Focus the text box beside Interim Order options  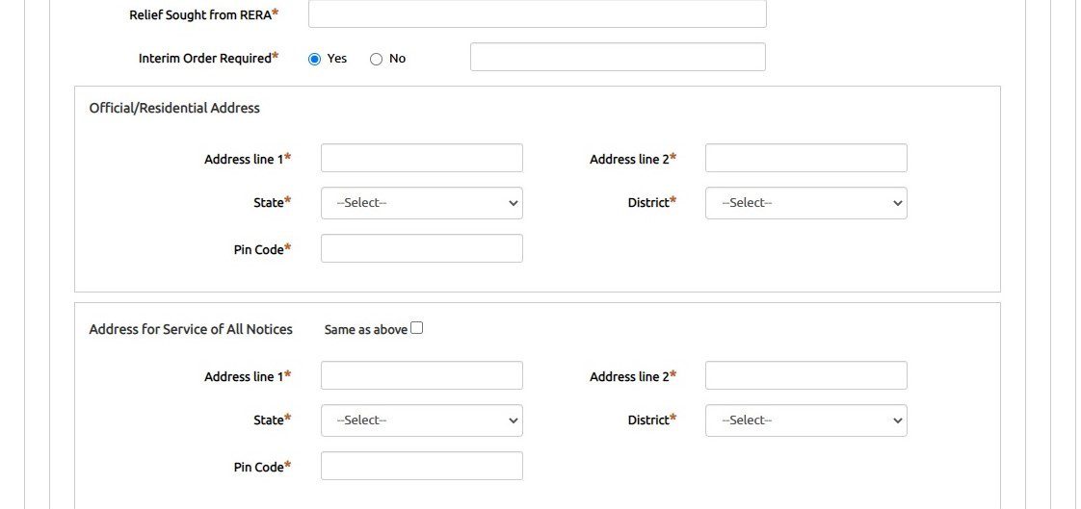pos(618,57)
